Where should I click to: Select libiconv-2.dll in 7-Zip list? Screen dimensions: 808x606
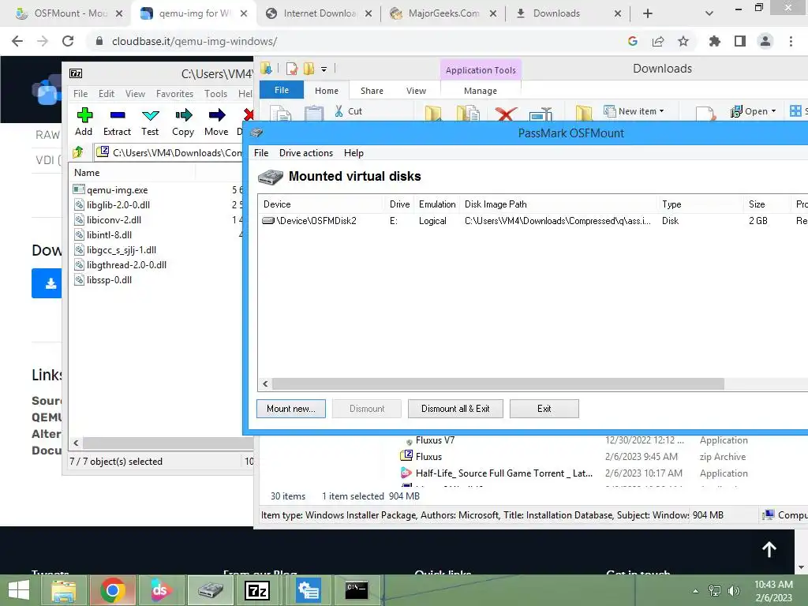click(114, 220)
